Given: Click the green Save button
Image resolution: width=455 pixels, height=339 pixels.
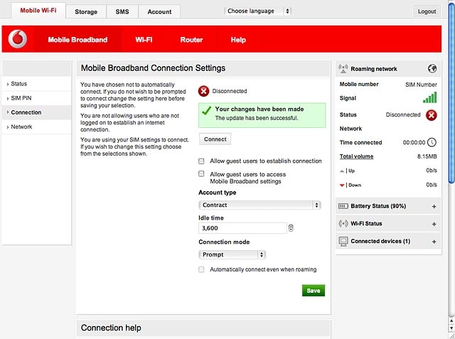Looking at the screenshot, I should [x=314, y=291].
